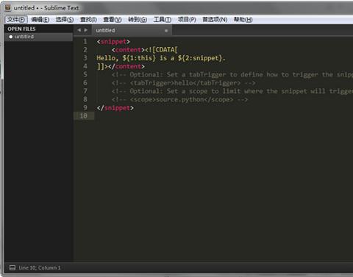Click the closing </snippet> tag on line 9
This screenshot has width=353, height=277.
pyautogui.click(x=115, y=108)
